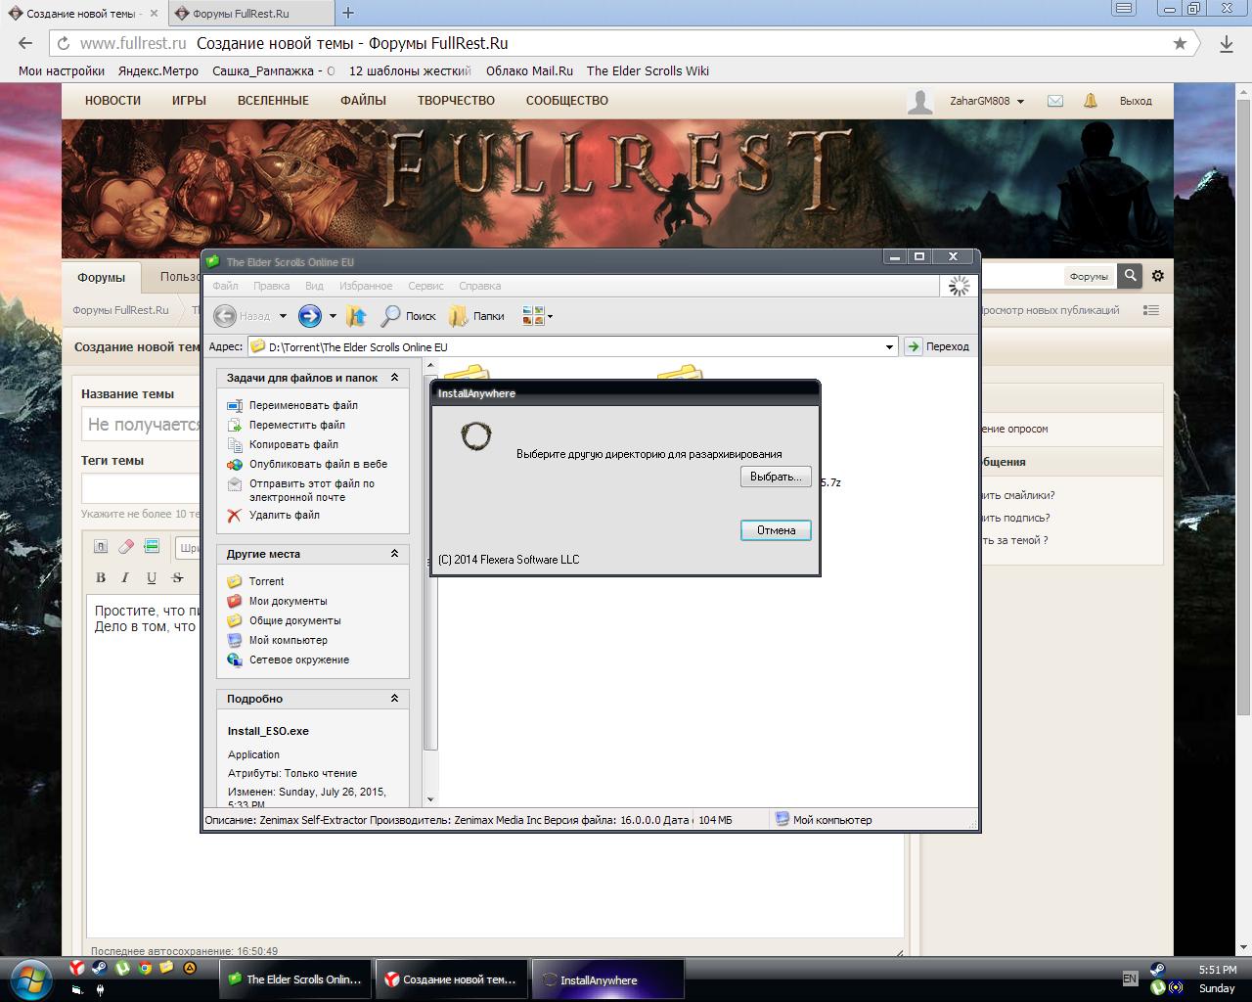Toggle strikethrough in the forum editor
Screen dimensions: 1252x1002
click(x=177, y=577)
